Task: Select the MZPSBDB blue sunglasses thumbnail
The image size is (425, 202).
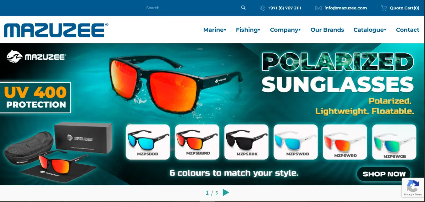Action: (148, 141)
